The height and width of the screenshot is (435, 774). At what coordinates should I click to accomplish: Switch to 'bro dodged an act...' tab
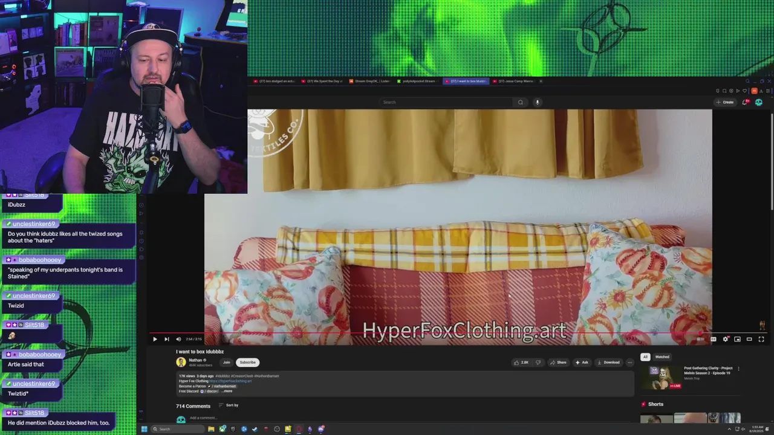pos(274,81)
